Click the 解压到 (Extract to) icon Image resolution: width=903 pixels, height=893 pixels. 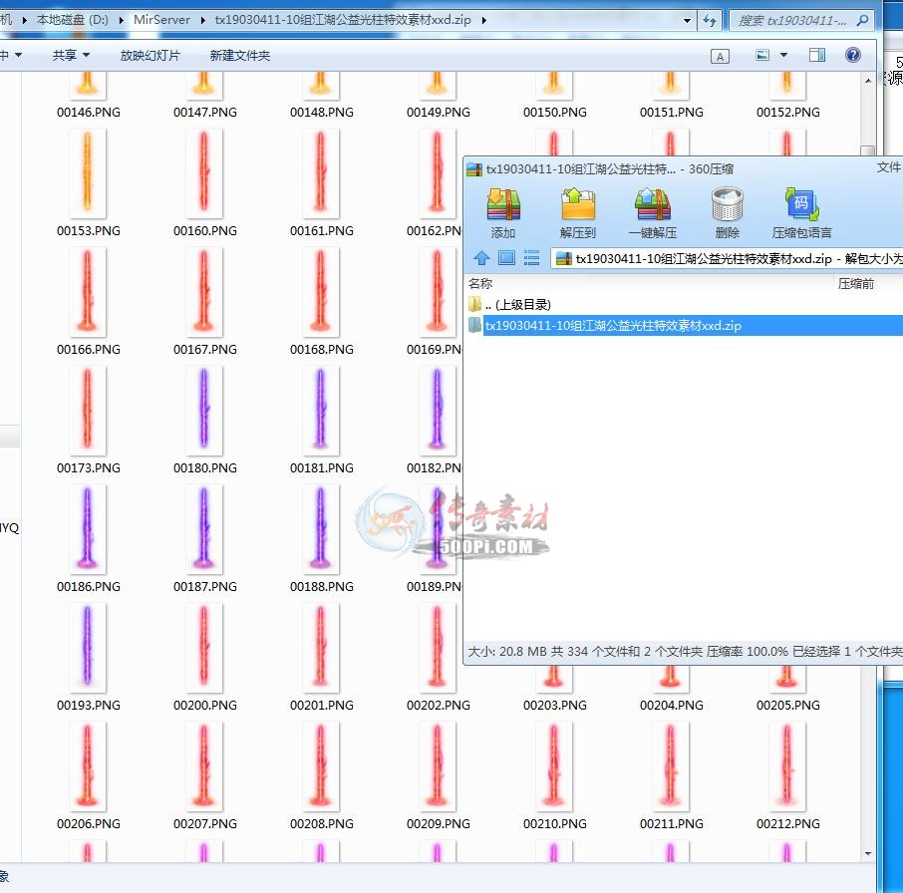click(x=578, y=204)
